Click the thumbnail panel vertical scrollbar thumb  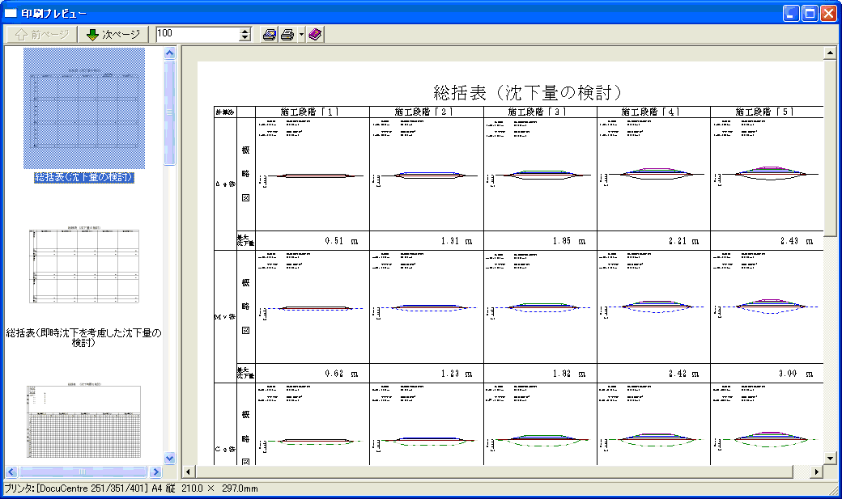tap(170, 112)
